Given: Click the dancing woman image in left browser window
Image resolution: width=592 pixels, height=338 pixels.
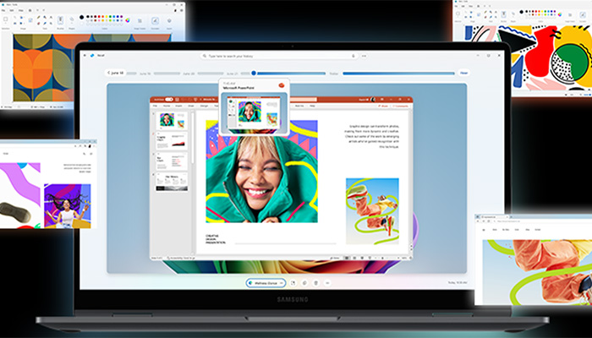Looking at the screenshot, I should click(67, 206).
